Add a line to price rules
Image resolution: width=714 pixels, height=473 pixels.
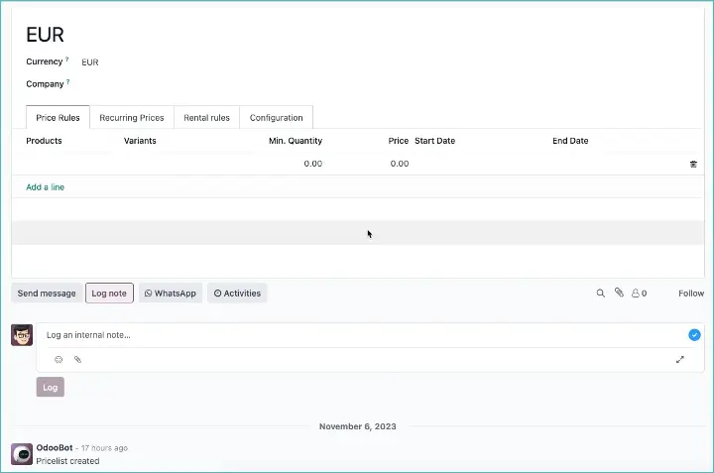coord(45,187)
